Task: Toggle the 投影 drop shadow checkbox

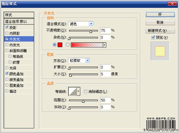Action: point(7,27)
